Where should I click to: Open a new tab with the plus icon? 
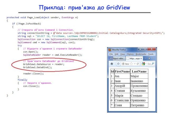(x=149, y=58)
